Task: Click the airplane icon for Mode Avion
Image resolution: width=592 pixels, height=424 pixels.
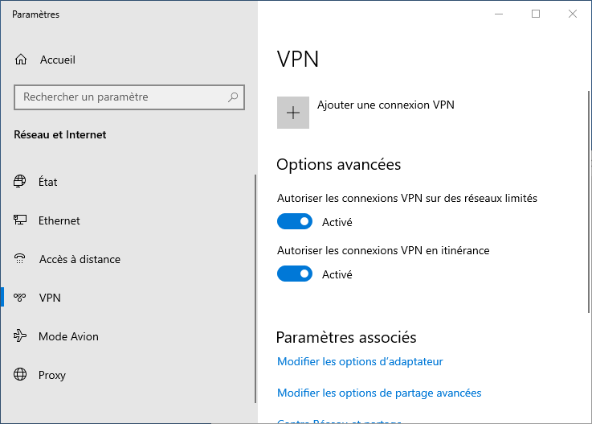Action: [21, 336]
